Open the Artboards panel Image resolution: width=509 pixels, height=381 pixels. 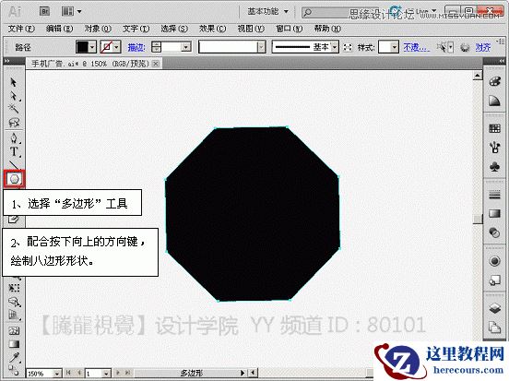tap(494, 327)
